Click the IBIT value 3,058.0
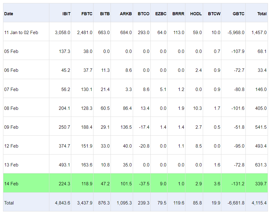The height and width of the screenshot is (213, 271). [62, 33]
